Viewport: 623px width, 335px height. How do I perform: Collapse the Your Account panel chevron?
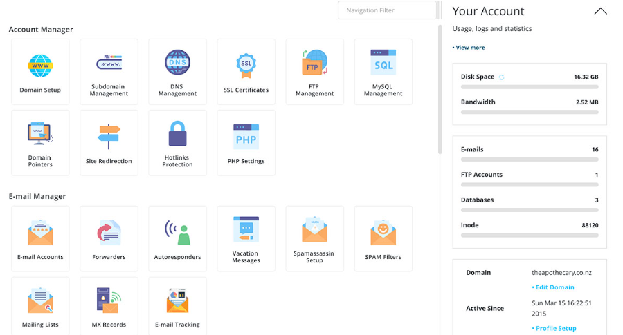[x=600, y=11]
